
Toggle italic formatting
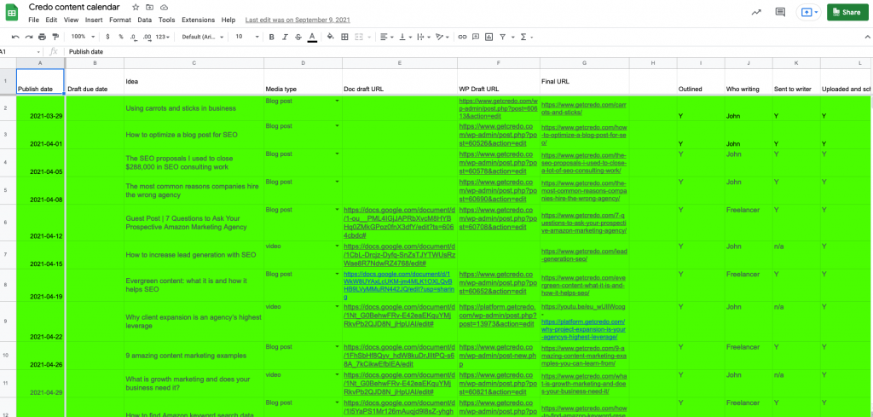(x=285, y=37)
